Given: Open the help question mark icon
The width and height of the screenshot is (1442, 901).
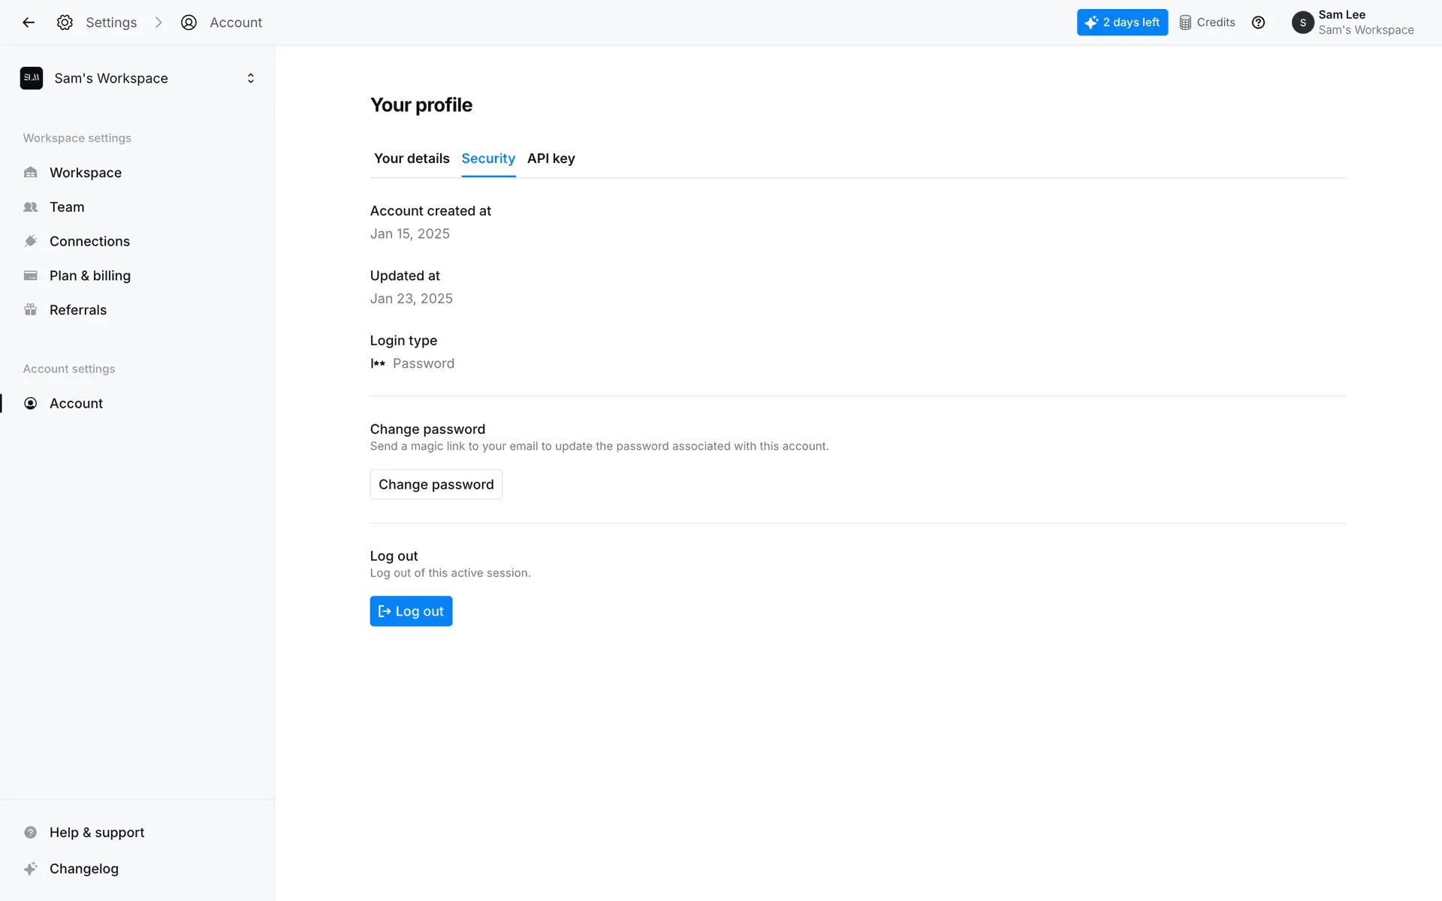Looking at the screenshot, I should 1258,23.
